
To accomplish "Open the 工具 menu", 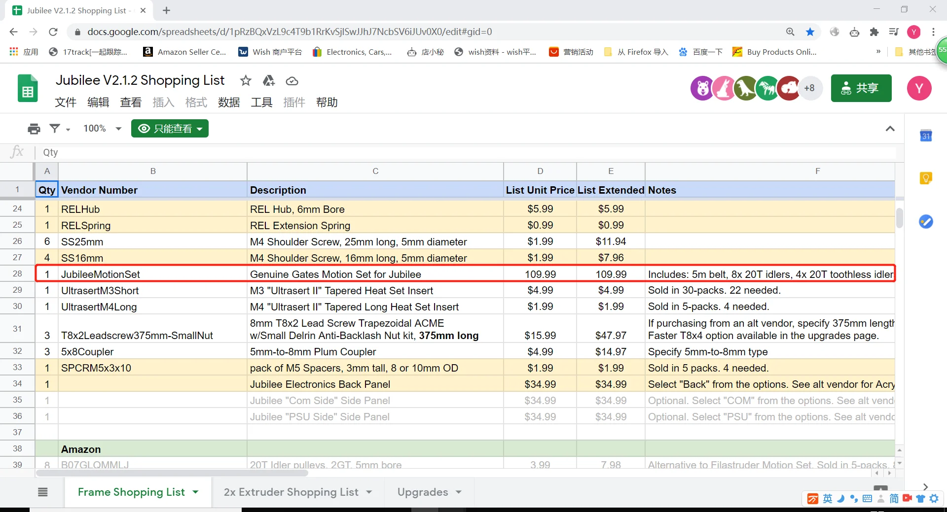I will pos(261,102).
